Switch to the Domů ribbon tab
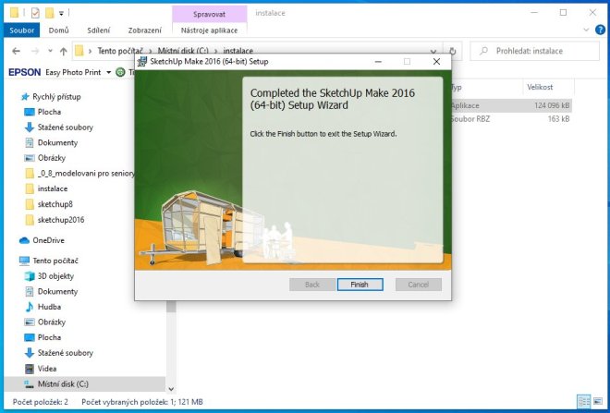 (x=59, y=30)
